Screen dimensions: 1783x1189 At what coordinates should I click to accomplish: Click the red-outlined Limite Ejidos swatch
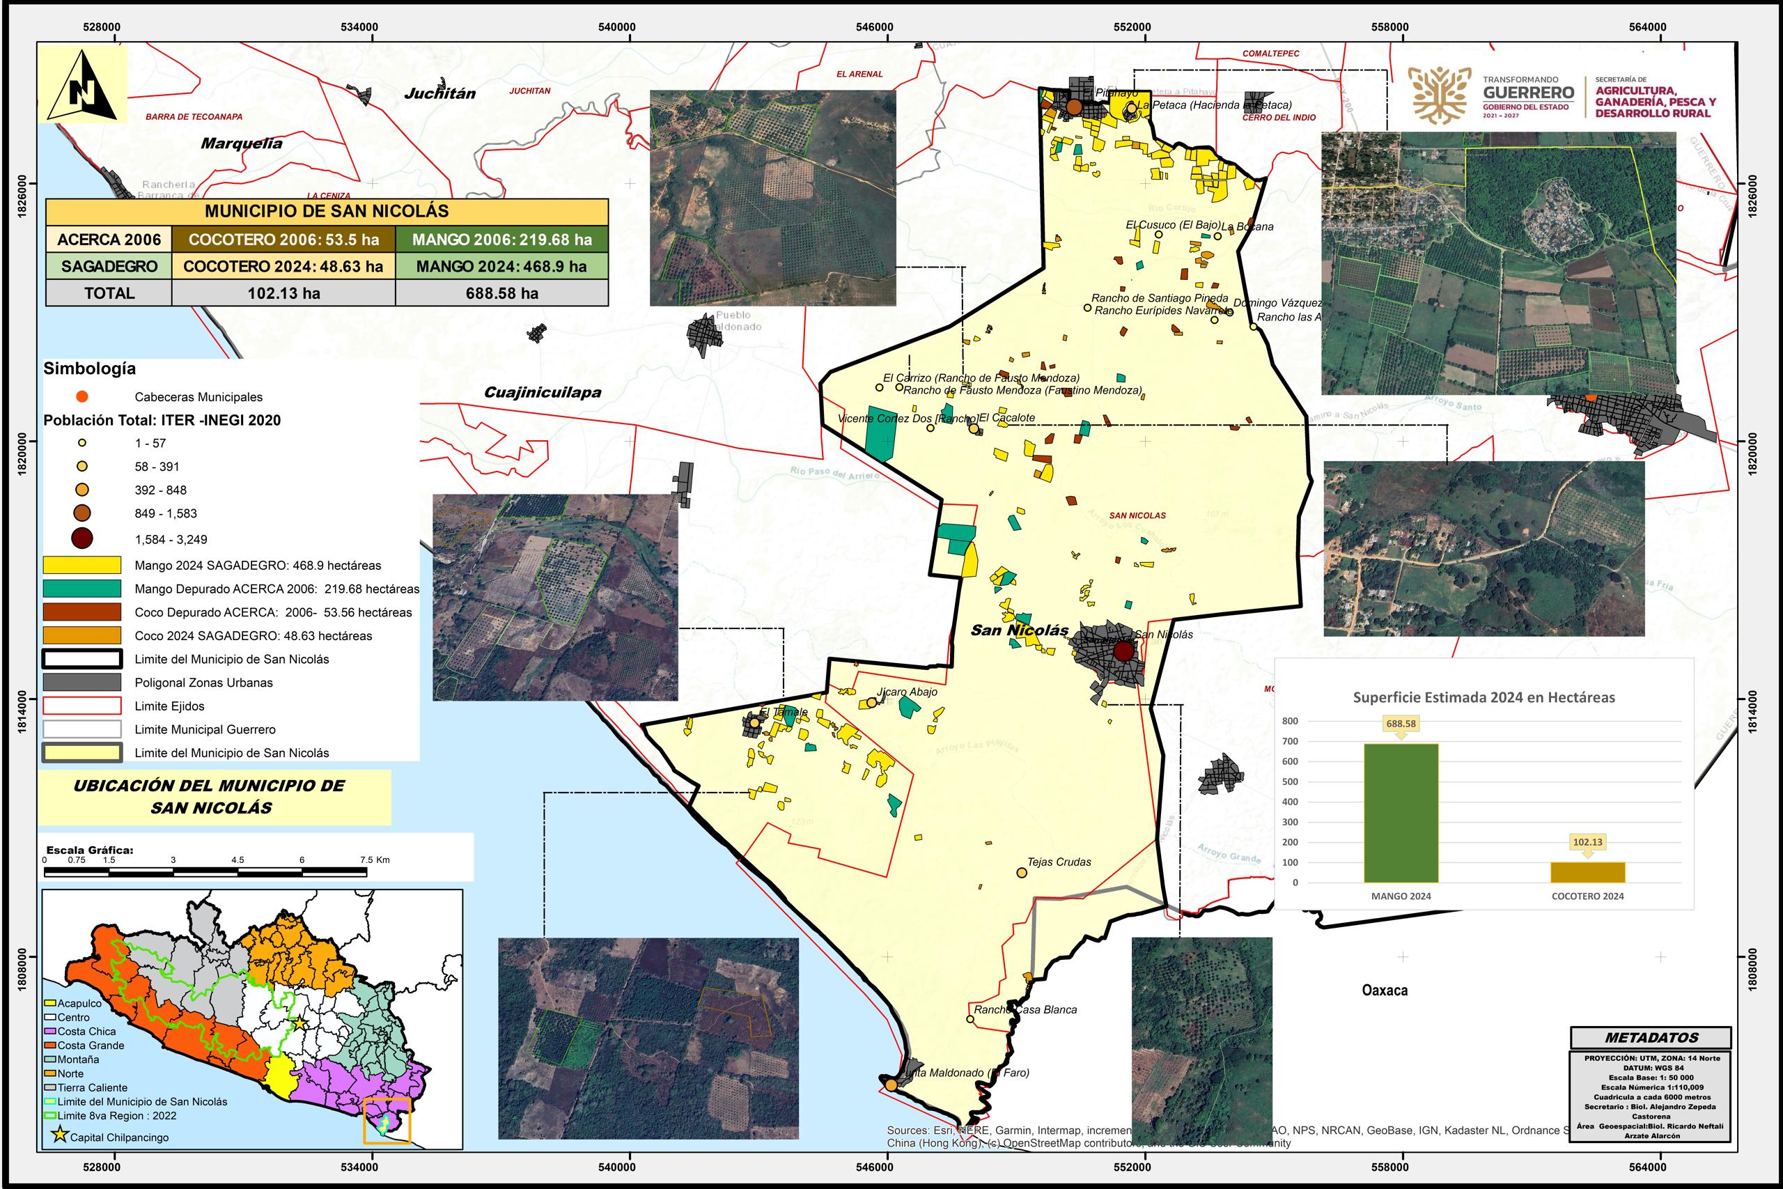tap(82, 706)
